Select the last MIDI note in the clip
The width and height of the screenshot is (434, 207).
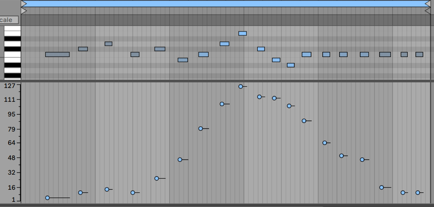point(419,55)
